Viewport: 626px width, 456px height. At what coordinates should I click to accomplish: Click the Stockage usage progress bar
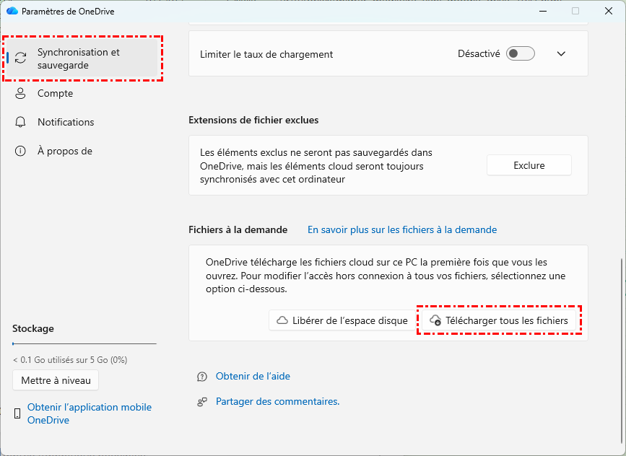pyautogui.click(x=84, y=343)
